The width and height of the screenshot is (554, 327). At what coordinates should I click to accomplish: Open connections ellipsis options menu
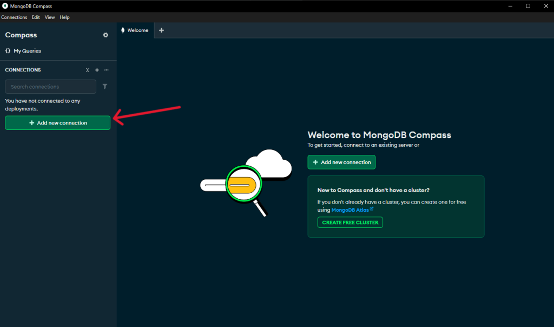tap(107, 70)
